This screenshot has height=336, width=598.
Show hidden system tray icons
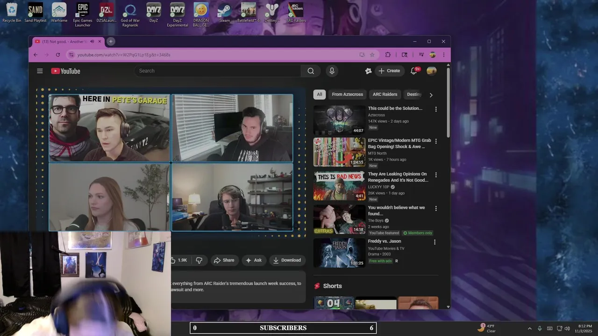pyautogui.click(x=529, y=328)
